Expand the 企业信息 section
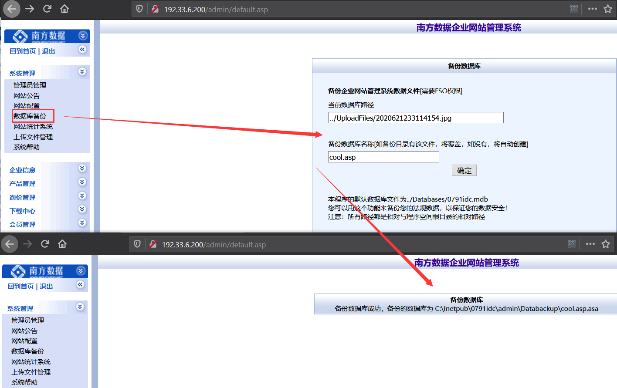The width and height of the screenshot is (617, 388). (82, 168)
